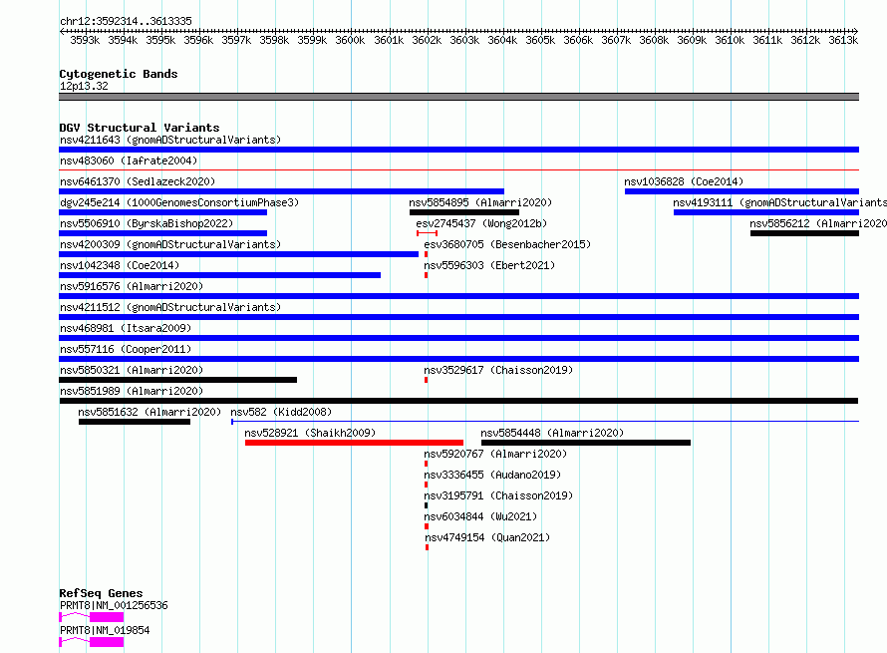Select blue bar under nsv4200309
The height and width of the screenshot is (653, 887).
tap(239, 254)
